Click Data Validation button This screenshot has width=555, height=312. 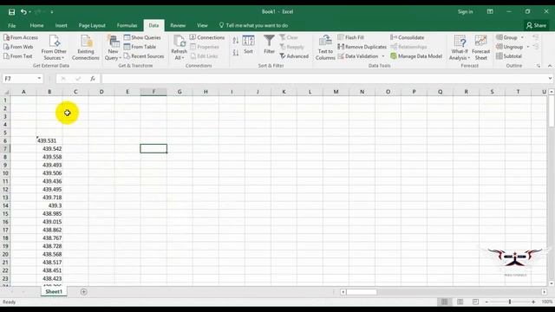[358, 55]
